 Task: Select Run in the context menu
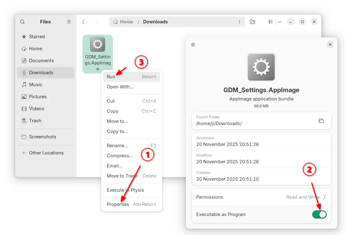click(x=111, y=77)
